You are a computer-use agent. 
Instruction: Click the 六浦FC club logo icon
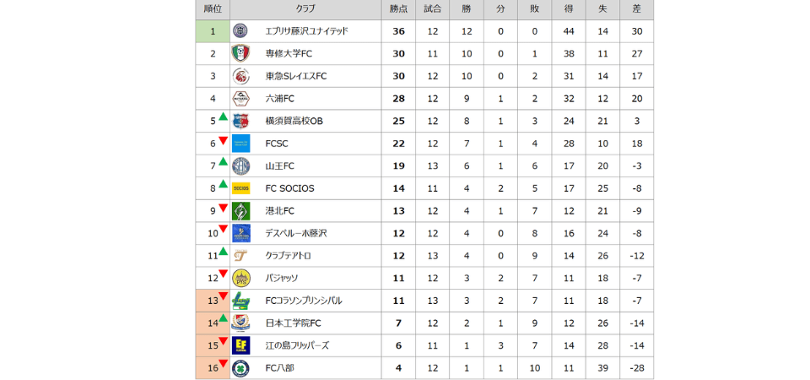pyautogui.click(x=240, y=98)
